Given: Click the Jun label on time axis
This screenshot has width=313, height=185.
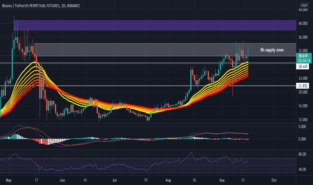Looking at the screenshot, I should click(x=62, y=180).
